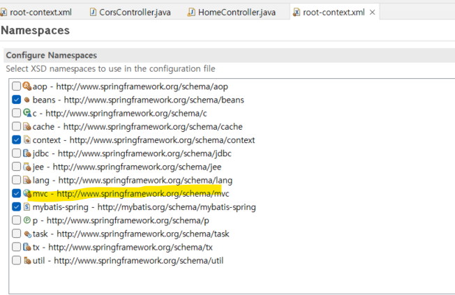Screen dimensions: 455x295
Task: Select the highlighted mvc schema row text
Action: [131, 193]
